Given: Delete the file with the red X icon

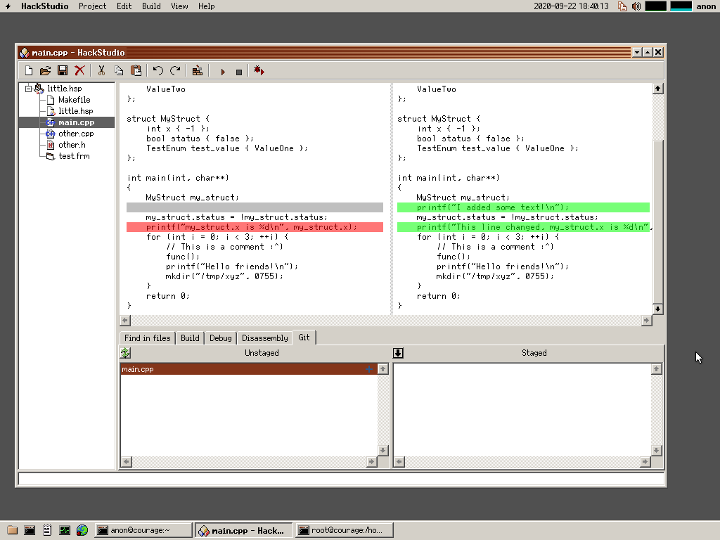Looking at the screenshot, I should point(79,71).
